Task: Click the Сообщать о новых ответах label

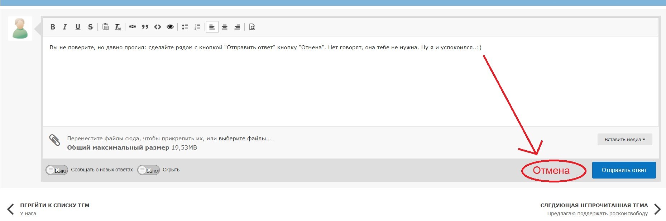Action: coord(102,170)
